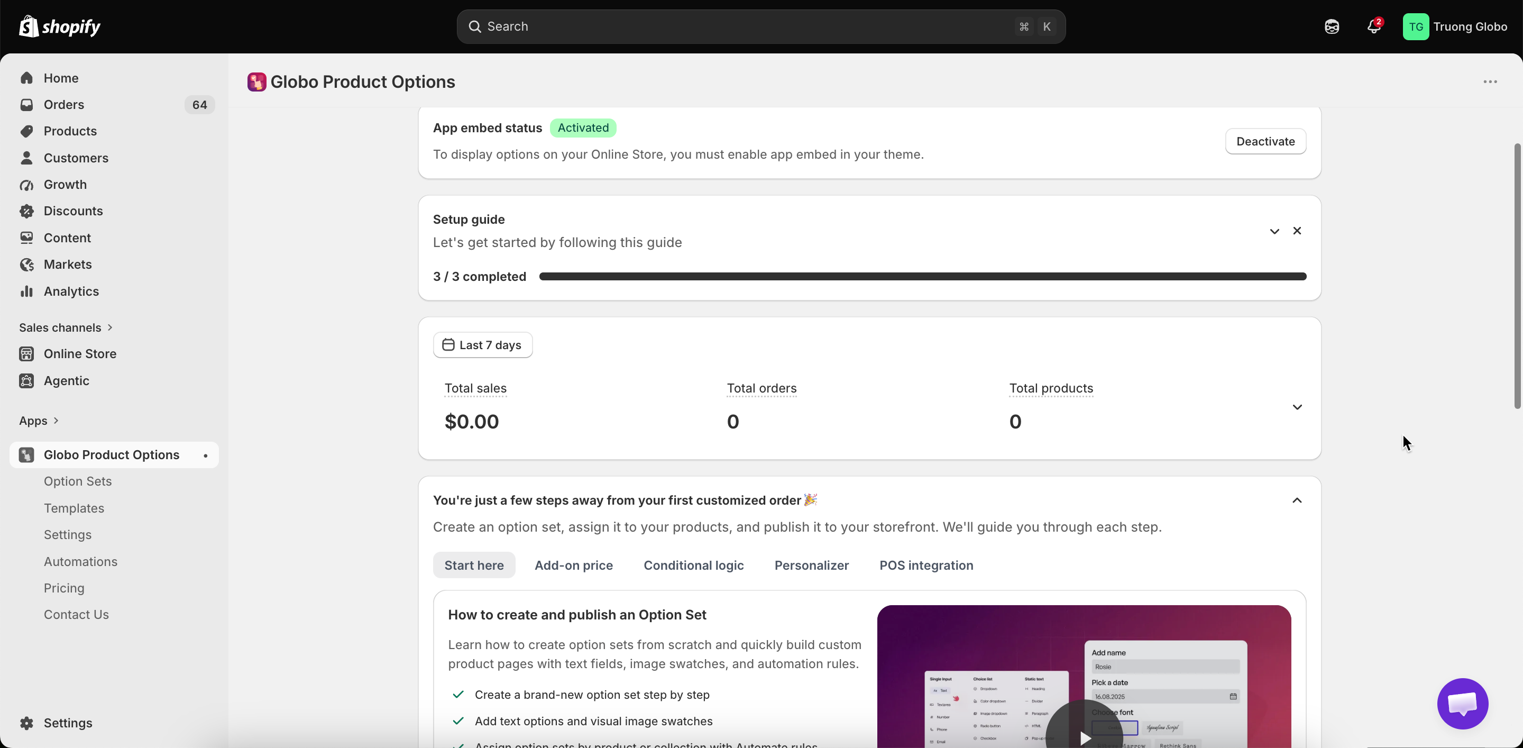Viewport: 1523px width, 748px height.
Task: Click the Search input field
Action: (761, 26)
